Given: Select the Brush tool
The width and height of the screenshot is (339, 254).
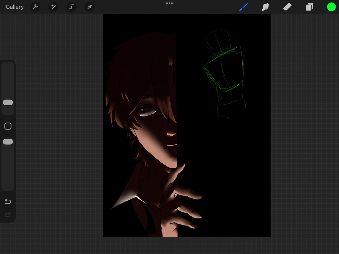Looking at the screenshot, I should (244, 7).
